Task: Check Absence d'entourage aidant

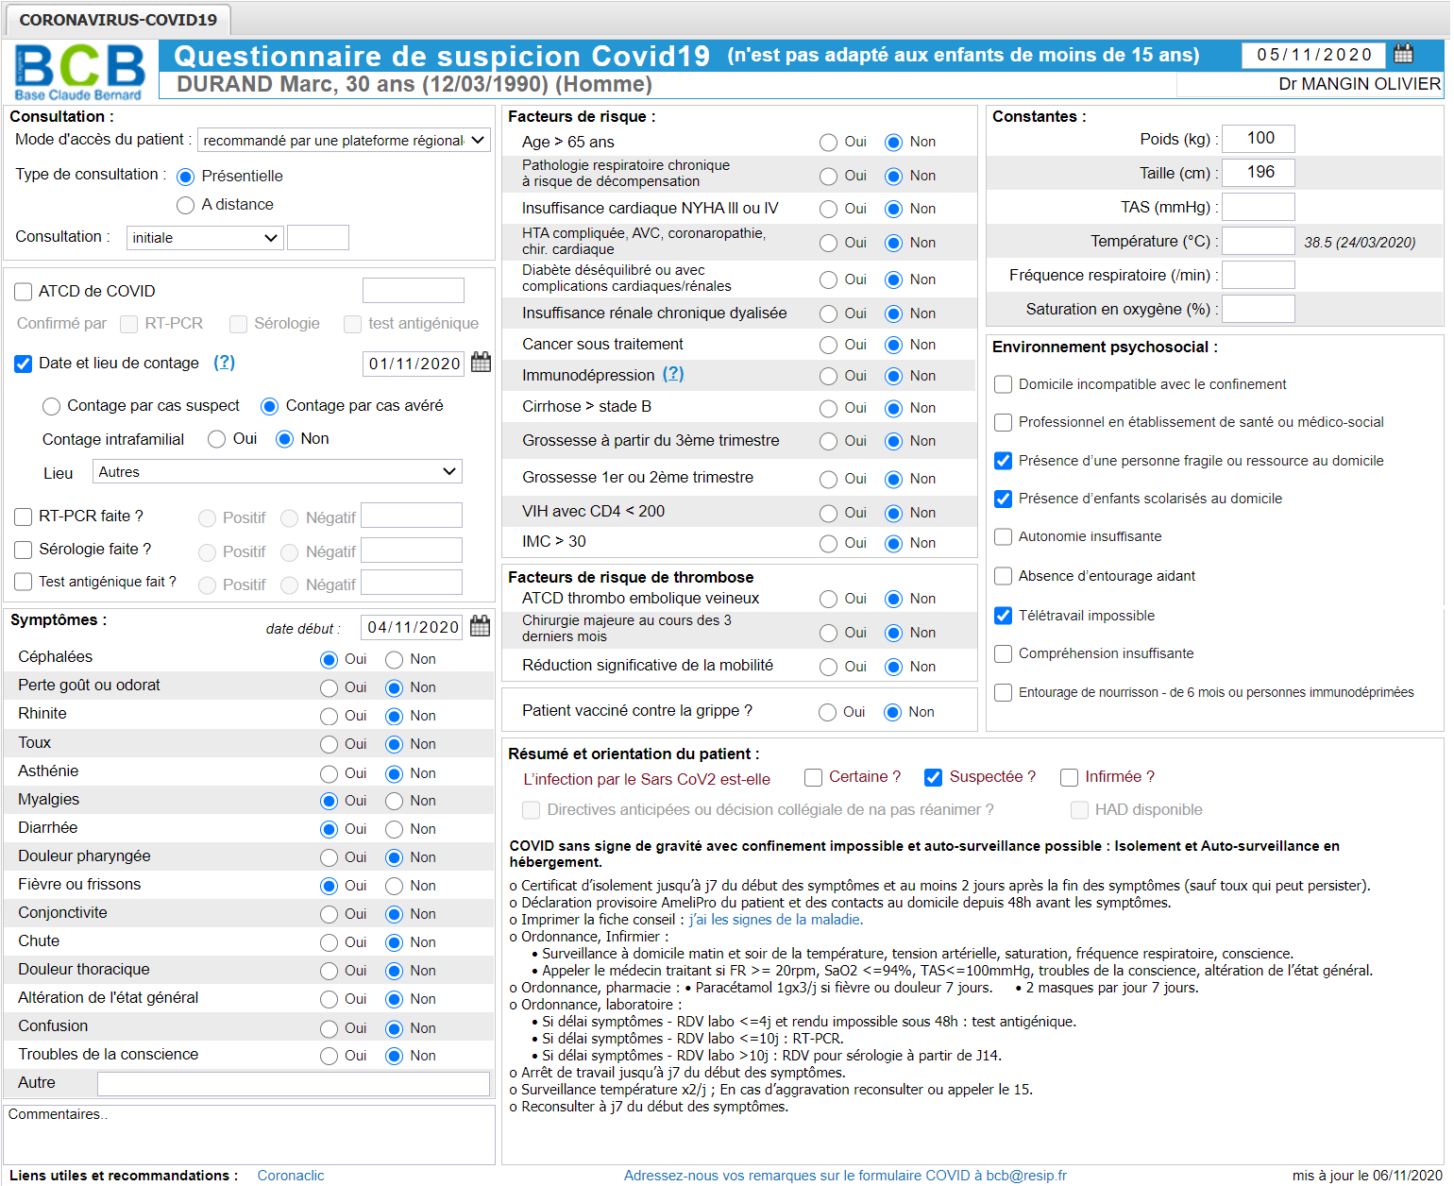Action: point(1003,576)
